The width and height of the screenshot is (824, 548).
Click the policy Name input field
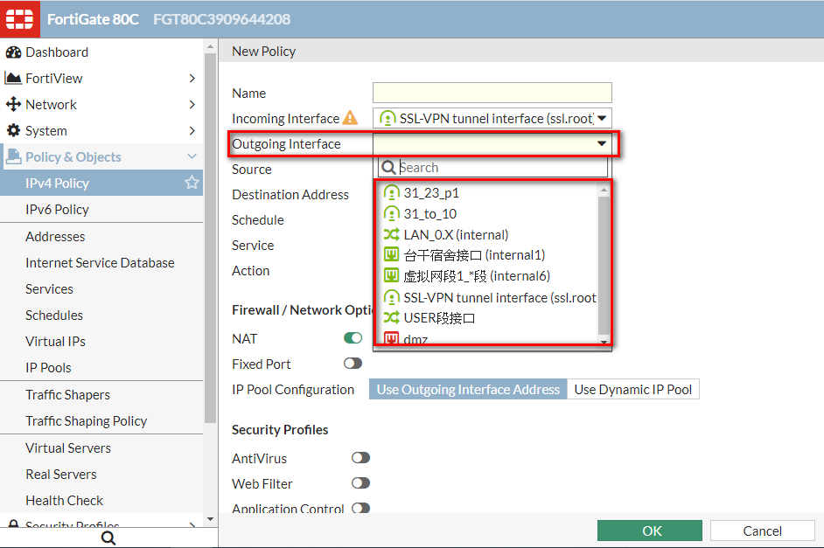tap(492, 93)
